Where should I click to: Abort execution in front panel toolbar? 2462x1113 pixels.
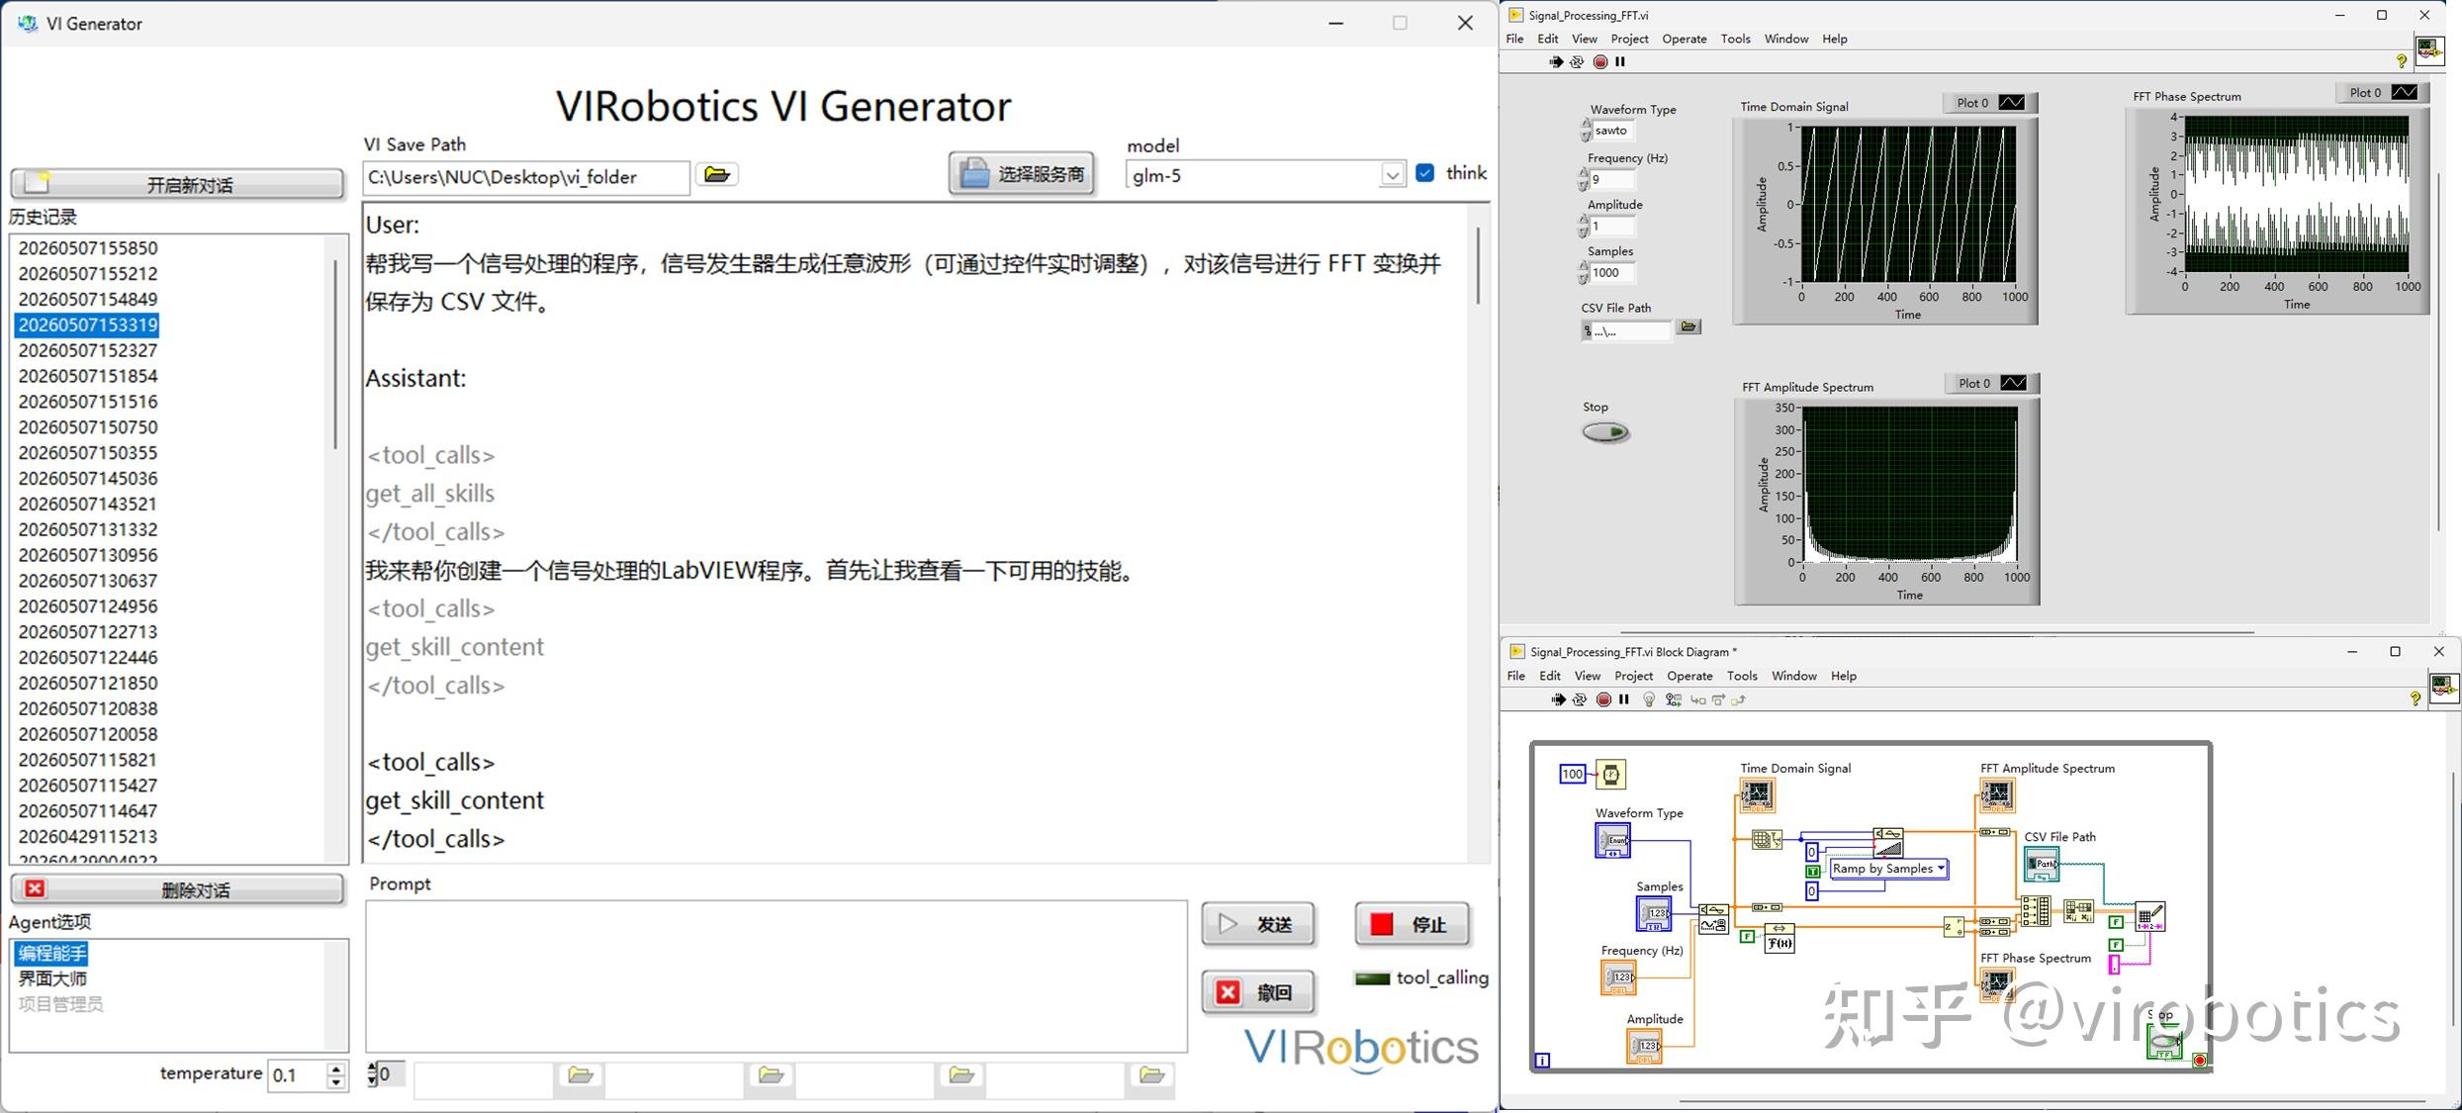pyautogui.click(x=1599, y=62)
